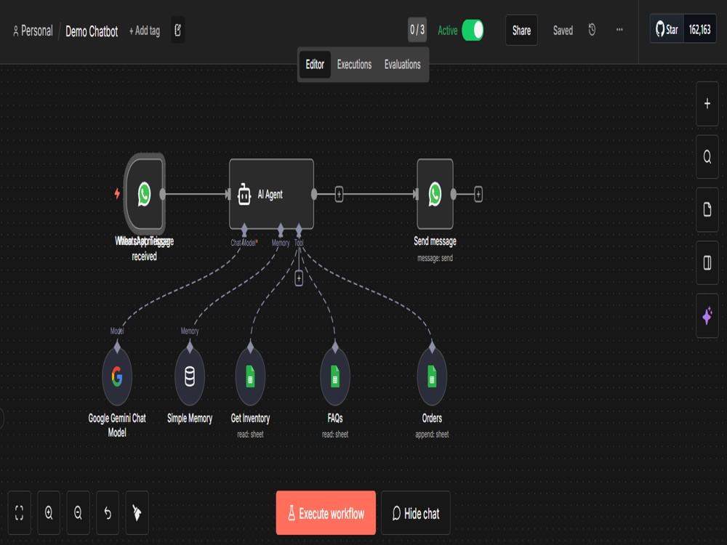Click the 162,163 star count
The image size is (727, 545).
(x=699, y=30)
